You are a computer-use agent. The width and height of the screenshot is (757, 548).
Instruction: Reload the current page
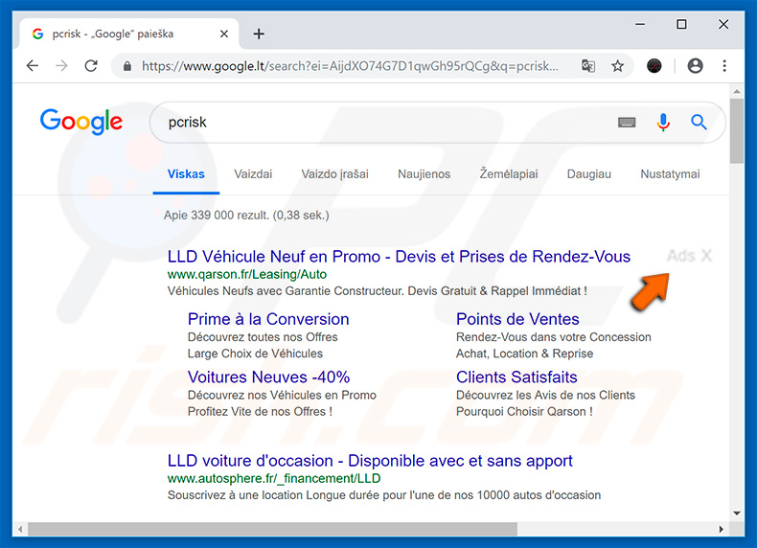(x=91, y=66)
